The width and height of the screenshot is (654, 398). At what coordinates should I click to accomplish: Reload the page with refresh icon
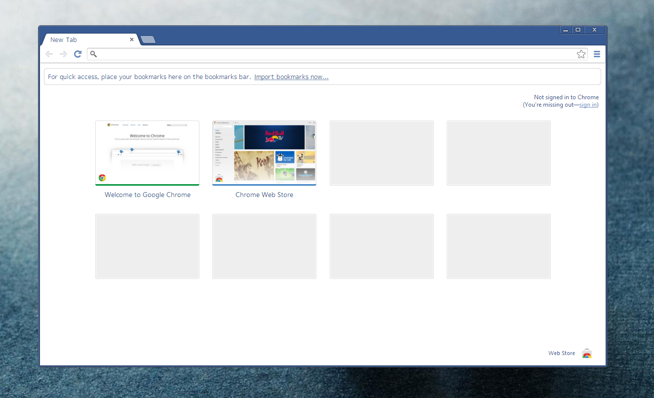click(x=77, y=54)
